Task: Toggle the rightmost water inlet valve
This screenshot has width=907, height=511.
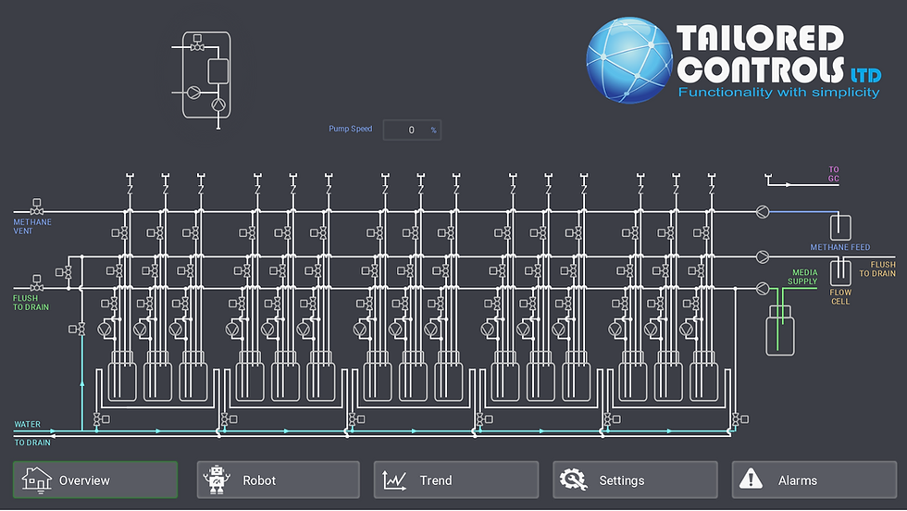Action: click(739, 419)
